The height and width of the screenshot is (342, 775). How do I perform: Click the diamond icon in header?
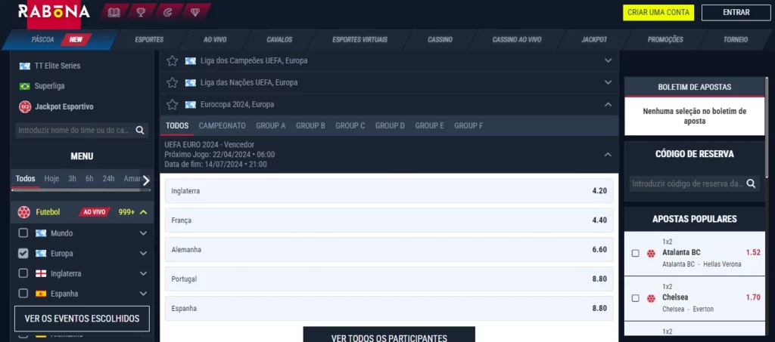point(195,12)
